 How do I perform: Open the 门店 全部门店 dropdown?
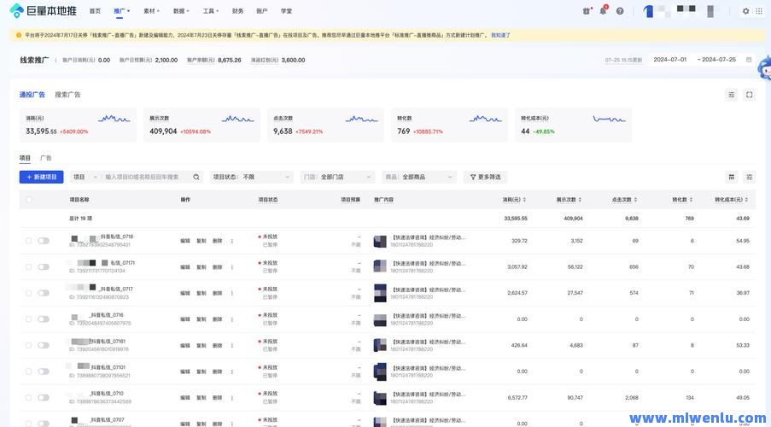click(x=338, y=177)
